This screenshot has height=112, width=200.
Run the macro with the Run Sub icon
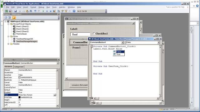43,11
